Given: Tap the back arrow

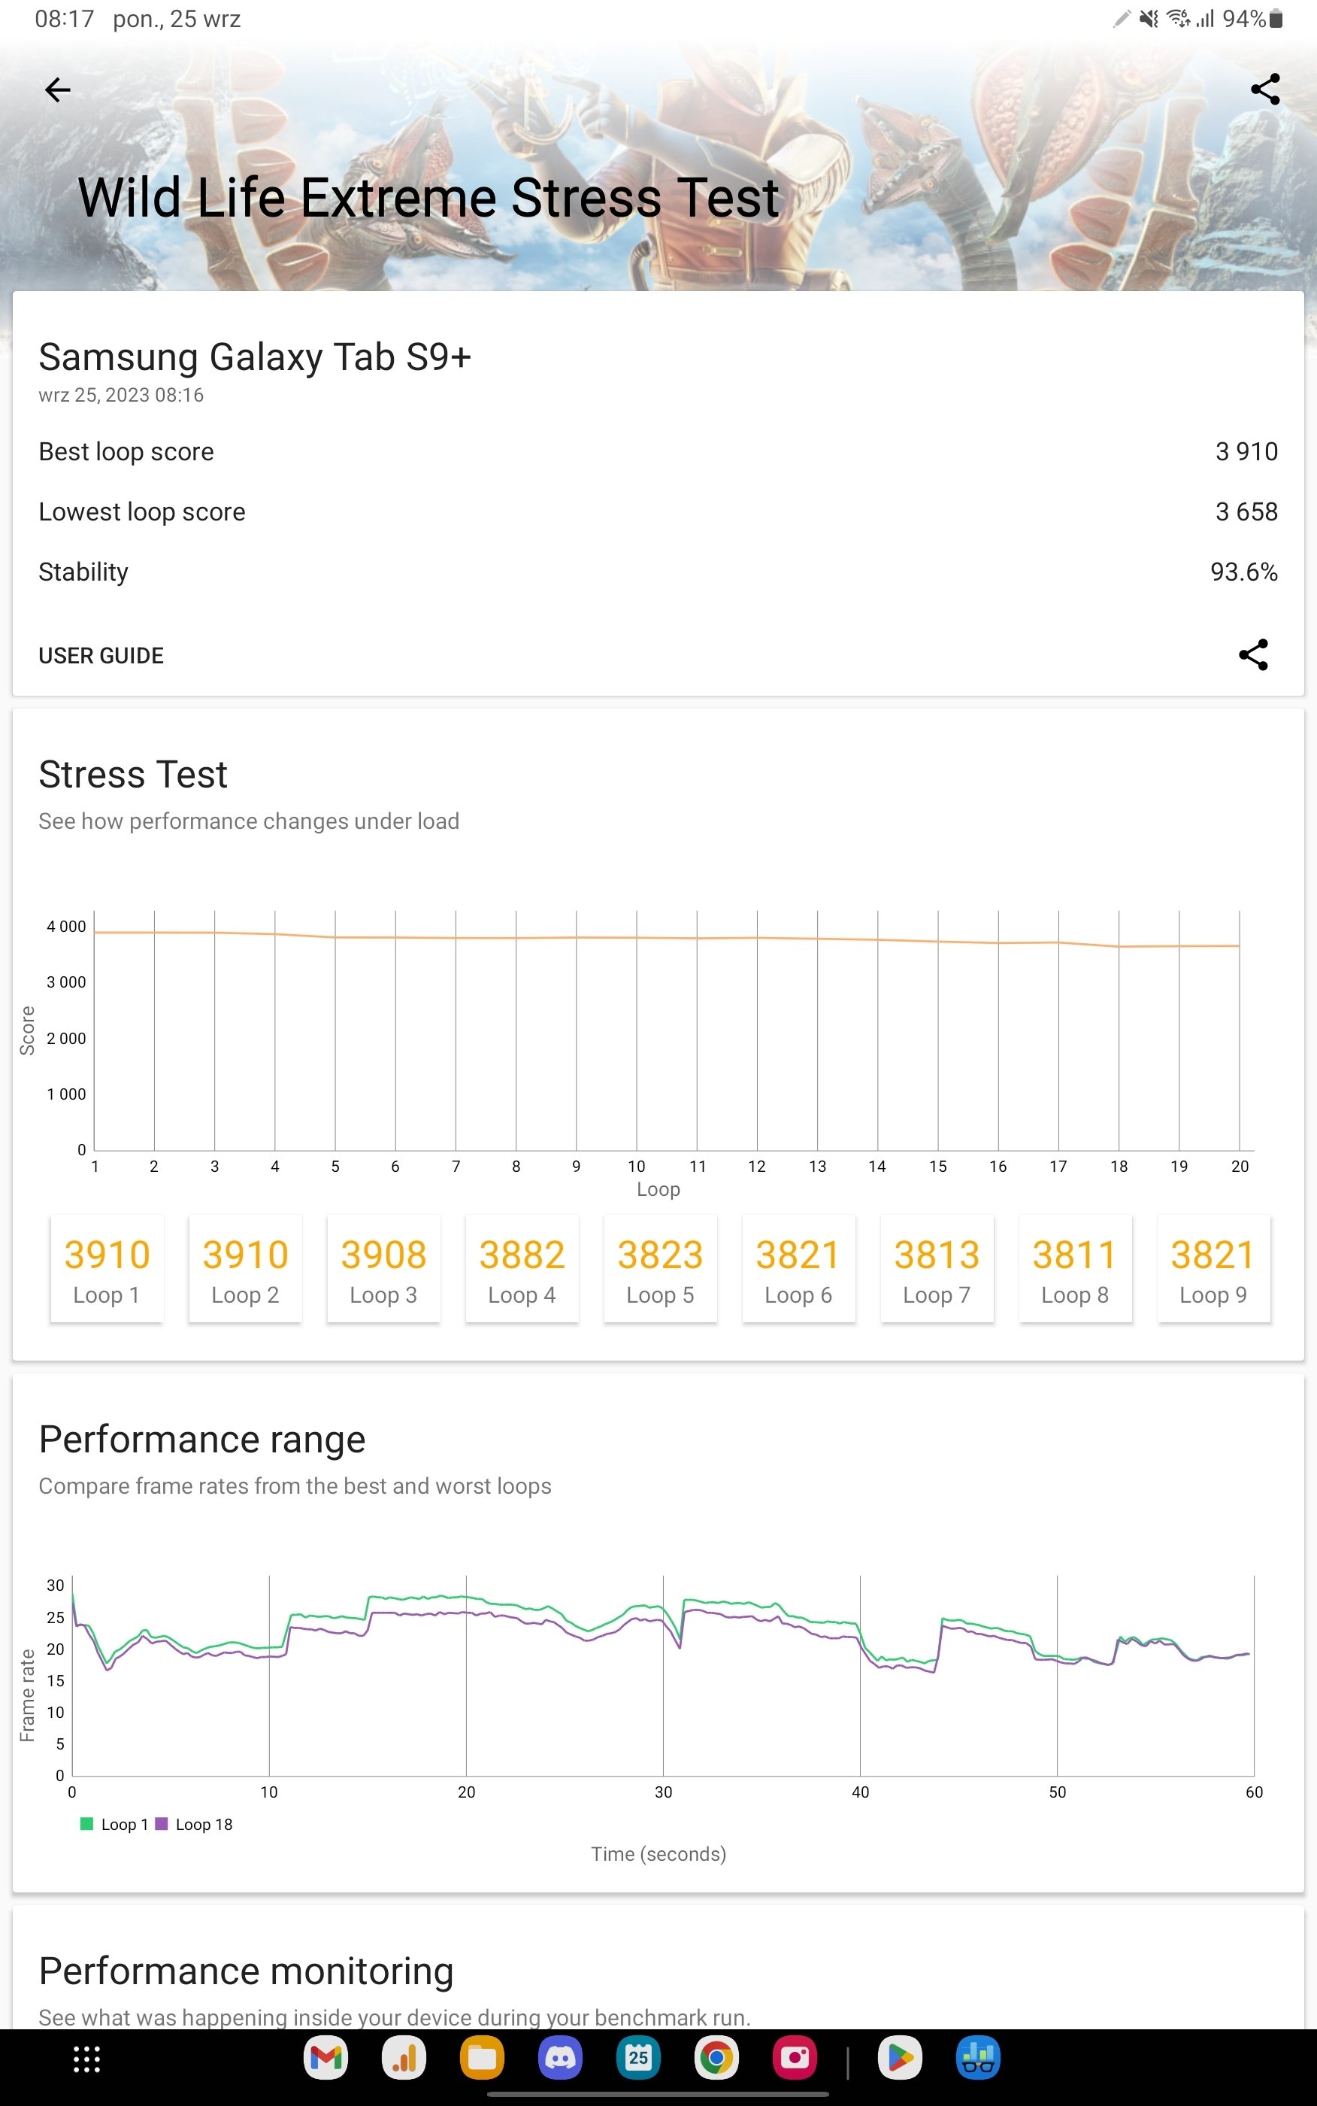Looking at the screenshot, I should click(57, 90).
